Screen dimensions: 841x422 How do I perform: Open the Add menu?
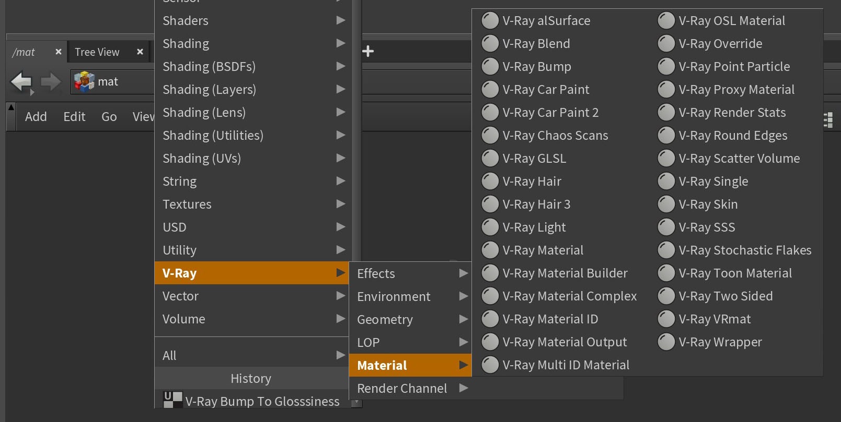click(x=36, y=117)
